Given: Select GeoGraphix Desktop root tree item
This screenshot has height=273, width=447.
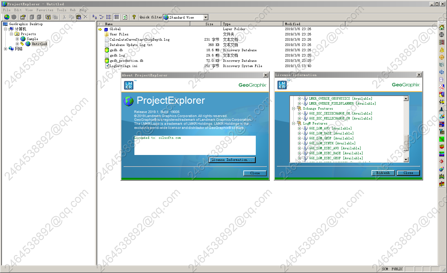Looking at the screenshot, I should [x=26, y=24].
